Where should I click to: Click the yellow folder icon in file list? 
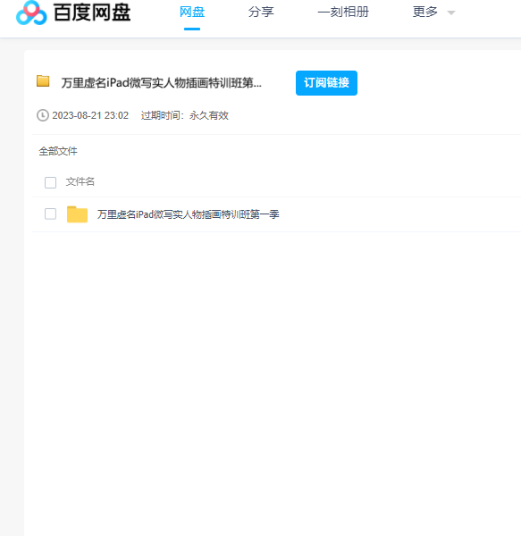[77, 214]
